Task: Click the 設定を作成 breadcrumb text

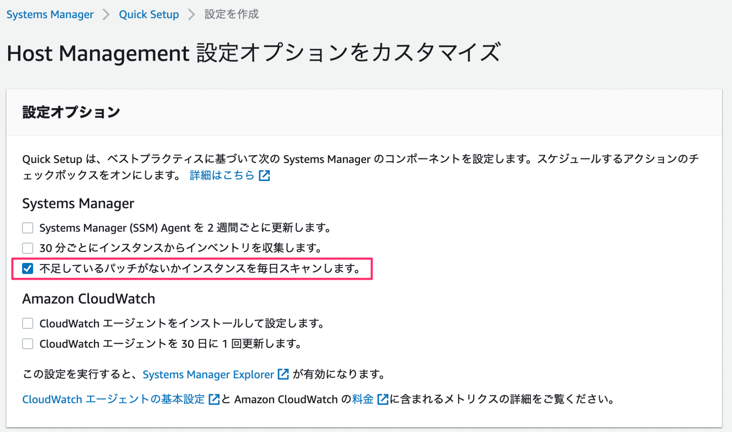Action: click(x=231, y=14)
